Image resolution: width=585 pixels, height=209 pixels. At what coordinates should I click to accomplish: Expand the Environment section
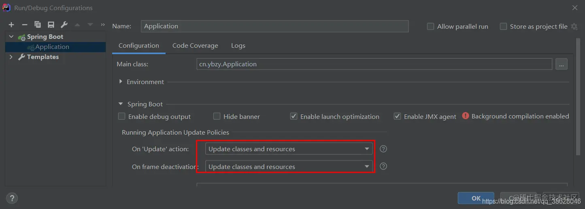(x=121, y=82)
